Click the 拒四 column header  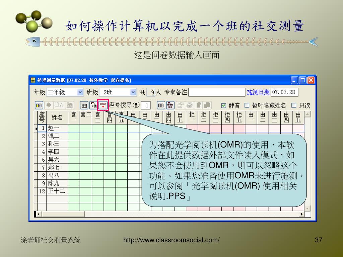[x=227, y=117]
